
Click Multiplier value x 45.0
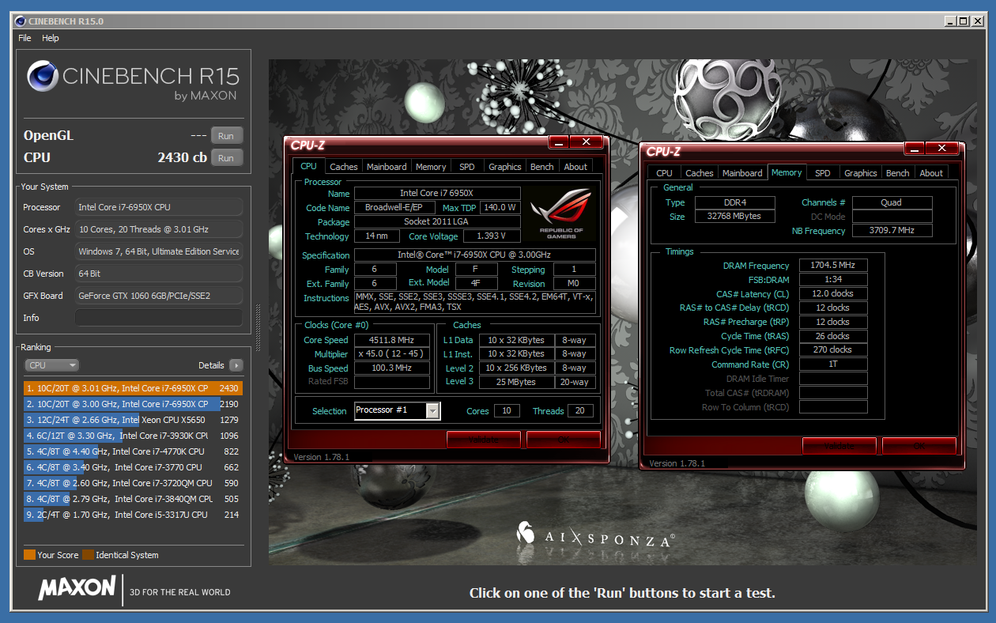(x=392, y=354)
